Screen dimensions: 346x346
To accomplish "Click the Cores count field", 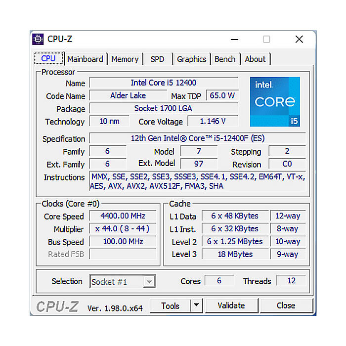I will point(219,281).
